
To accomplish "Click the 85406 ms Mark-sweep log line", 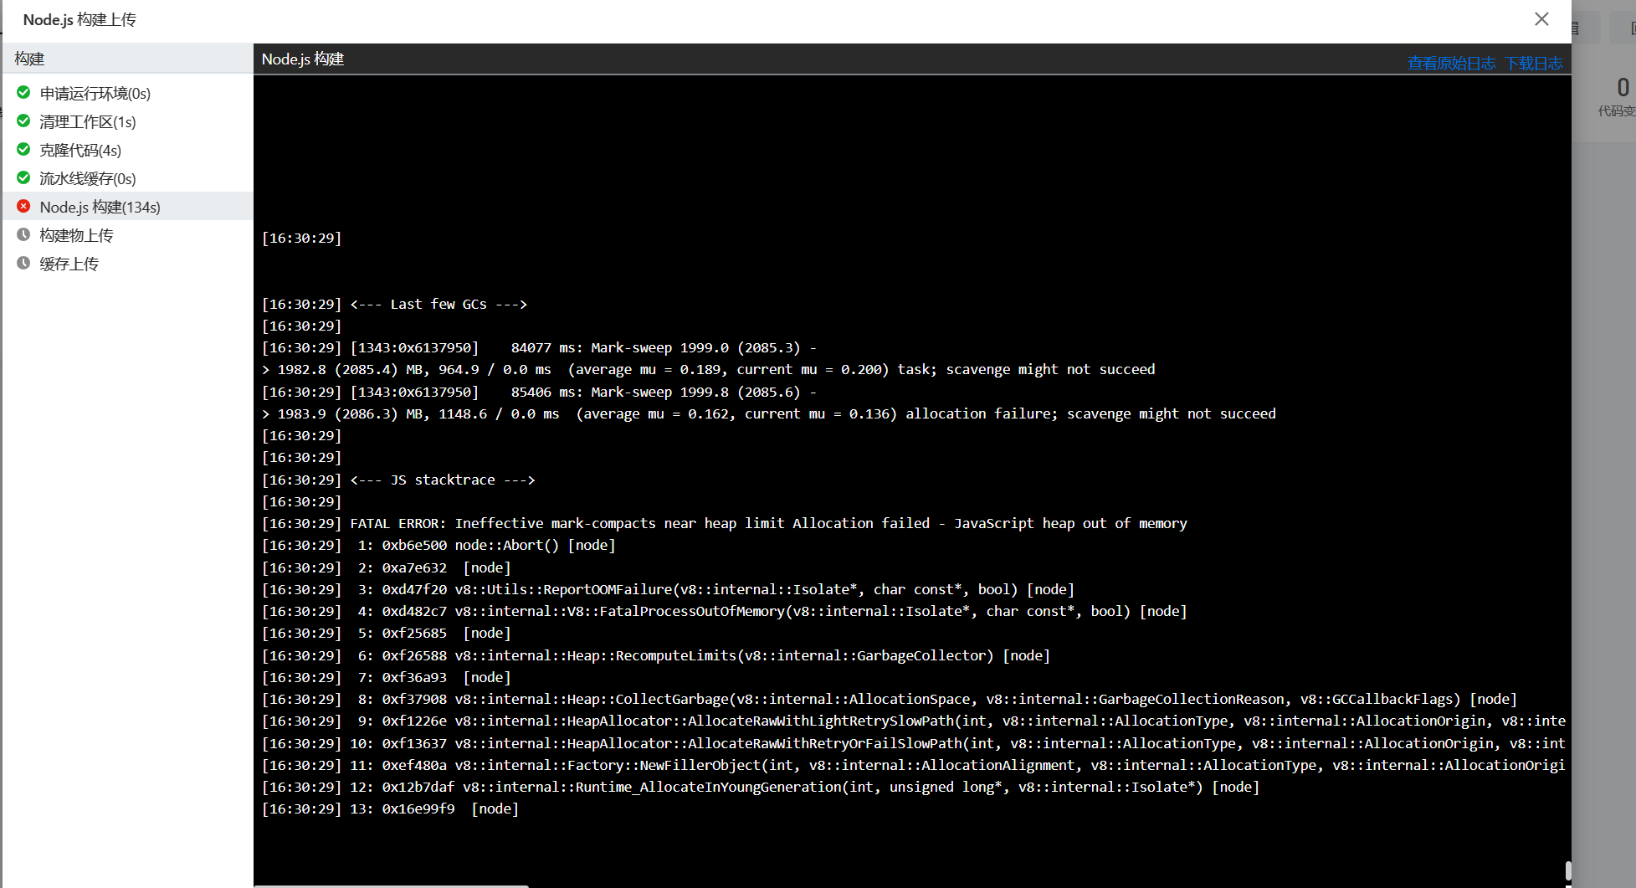I will pos(540,392).
